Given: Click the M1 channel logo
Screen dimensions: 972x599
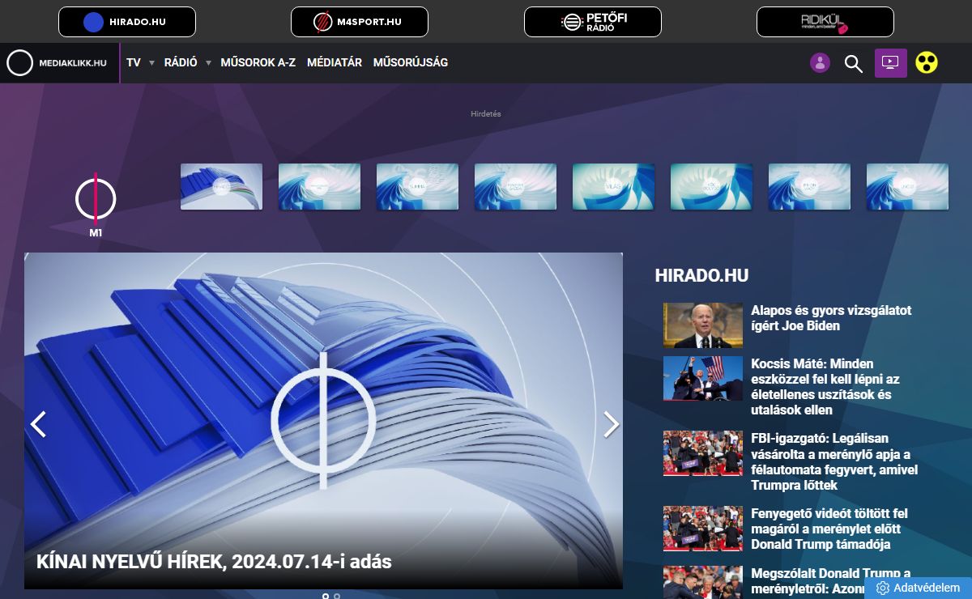Looking at the screenshot, I should tap(96, 206).
